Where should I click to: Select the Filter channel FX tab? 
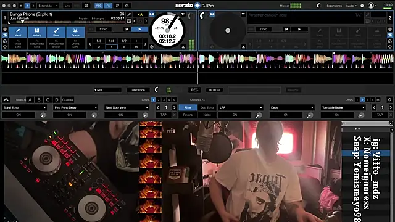[x=188, y=107]
